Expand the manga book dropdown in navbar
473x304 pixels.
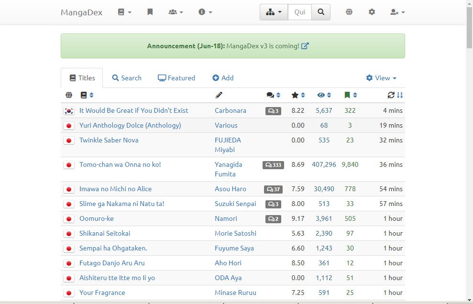124,12
